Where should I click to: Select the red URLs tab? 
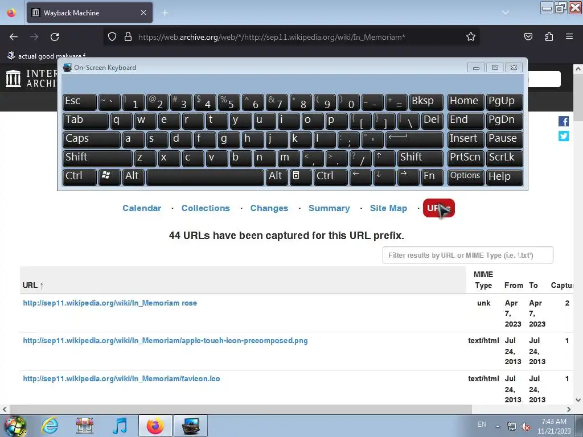pyautogui.click(x=439, y=208)
